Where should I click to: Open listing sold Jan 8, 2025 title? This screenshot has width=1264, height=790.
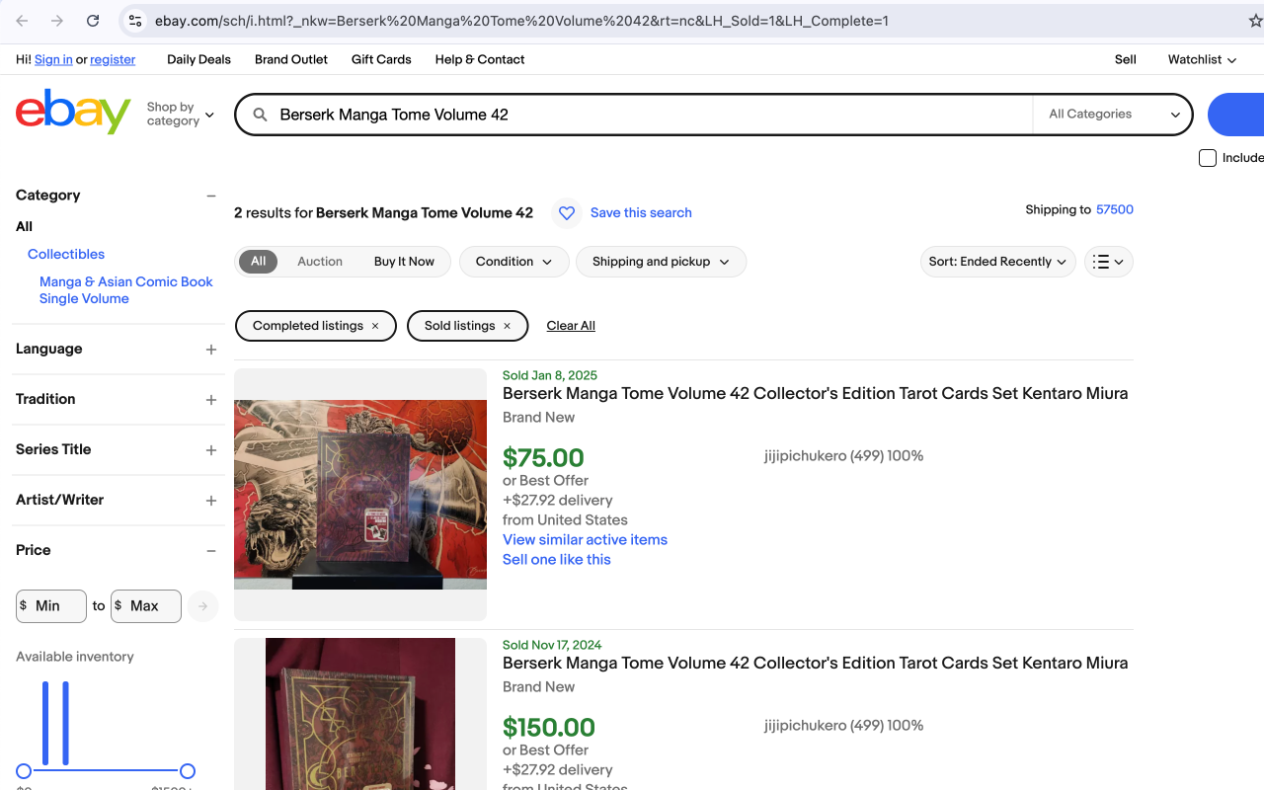click(x=815, y=393)
